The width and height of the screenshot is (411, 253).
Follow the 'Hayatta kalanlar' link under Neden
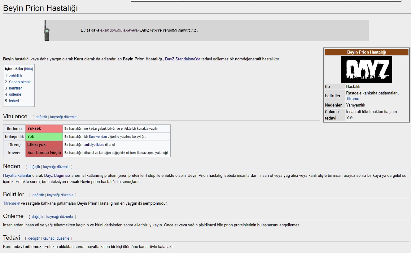point(17,176)
